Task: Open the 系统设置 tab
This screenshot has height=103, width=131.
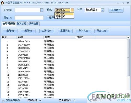Action: tap(34, 24)
